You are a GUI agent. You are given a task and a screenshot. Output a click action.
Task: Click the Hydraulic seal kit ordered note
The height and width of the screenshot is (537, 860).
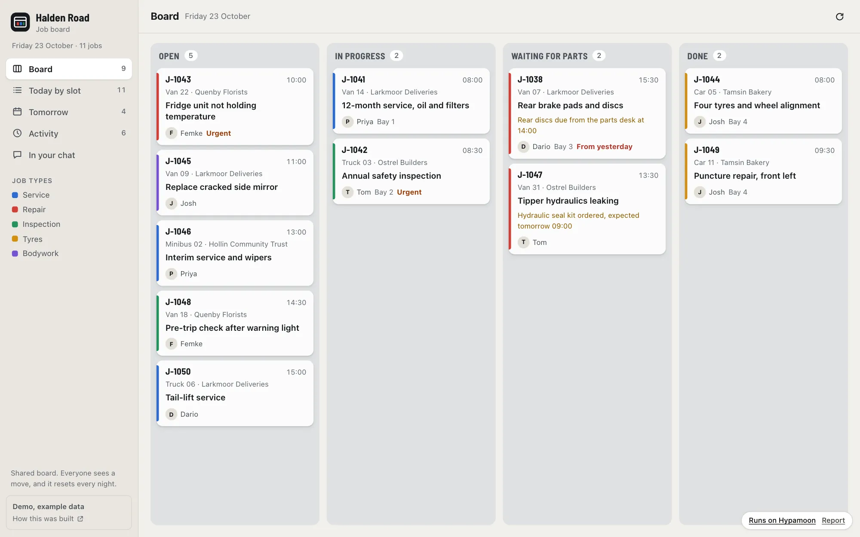[x=578, y=221]
